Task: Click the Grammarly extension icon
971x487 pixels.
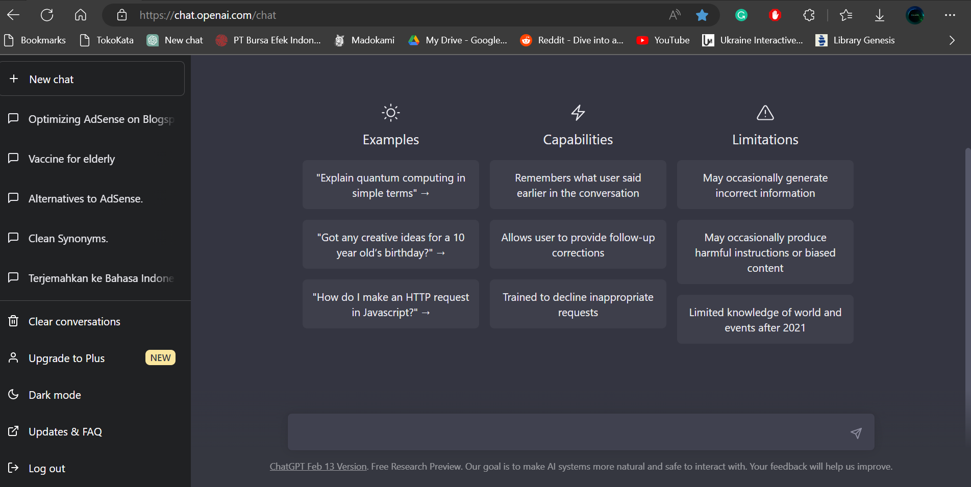Action: coord(741,15)
